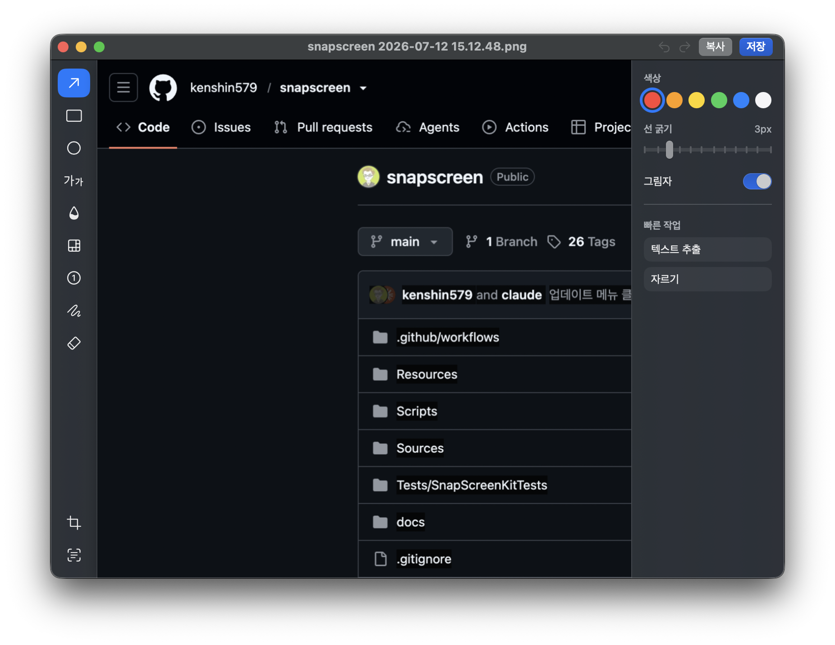Click the Tests/SnapScreenKitTests folder icon
Image resolution: width=835 pixels, height=645 pixels.
(380, 485)
